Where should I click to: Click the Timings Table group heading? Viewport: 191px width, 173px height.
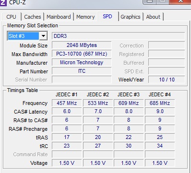pos(23,90)
